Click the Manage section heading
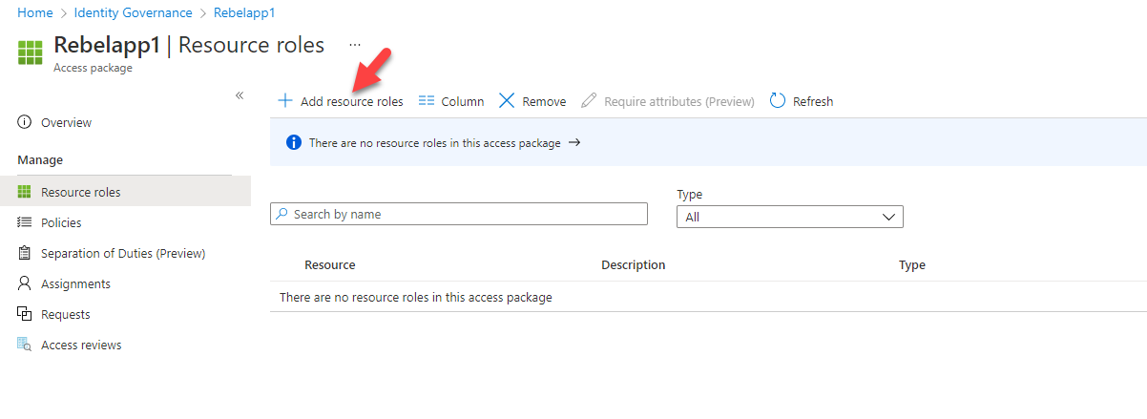This screenshot has width=1147, height=419. point(40,160)
